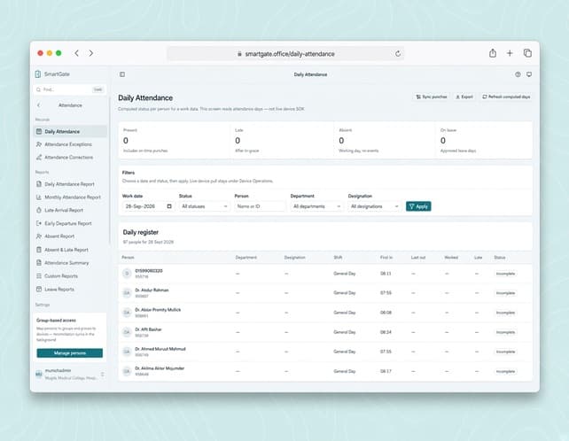Viewport: 569px width, 441px height.
Task: Apply the filters with Apply button
Action: (x=418, y=206)
